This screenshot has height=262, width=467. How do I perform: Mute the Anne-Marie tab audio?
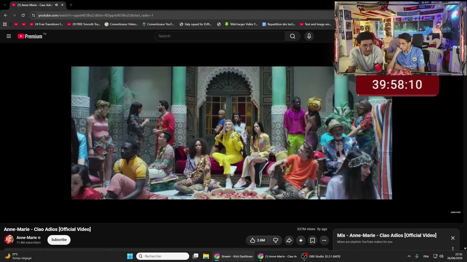(56, 5)
